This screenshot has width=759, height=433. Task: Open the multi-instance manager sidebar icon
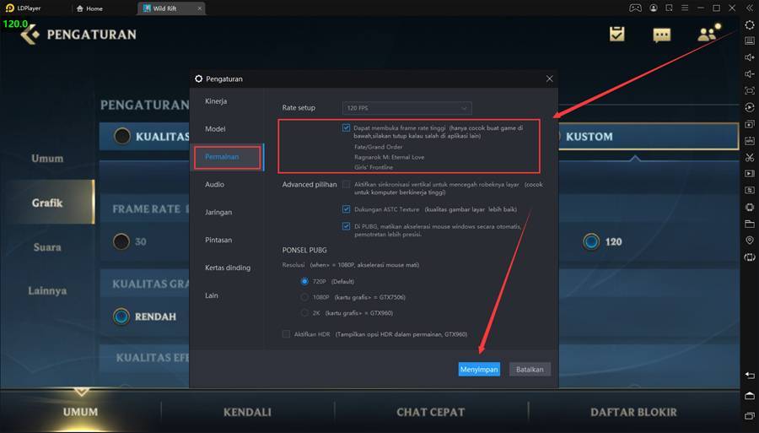click(x=750, y=124)
